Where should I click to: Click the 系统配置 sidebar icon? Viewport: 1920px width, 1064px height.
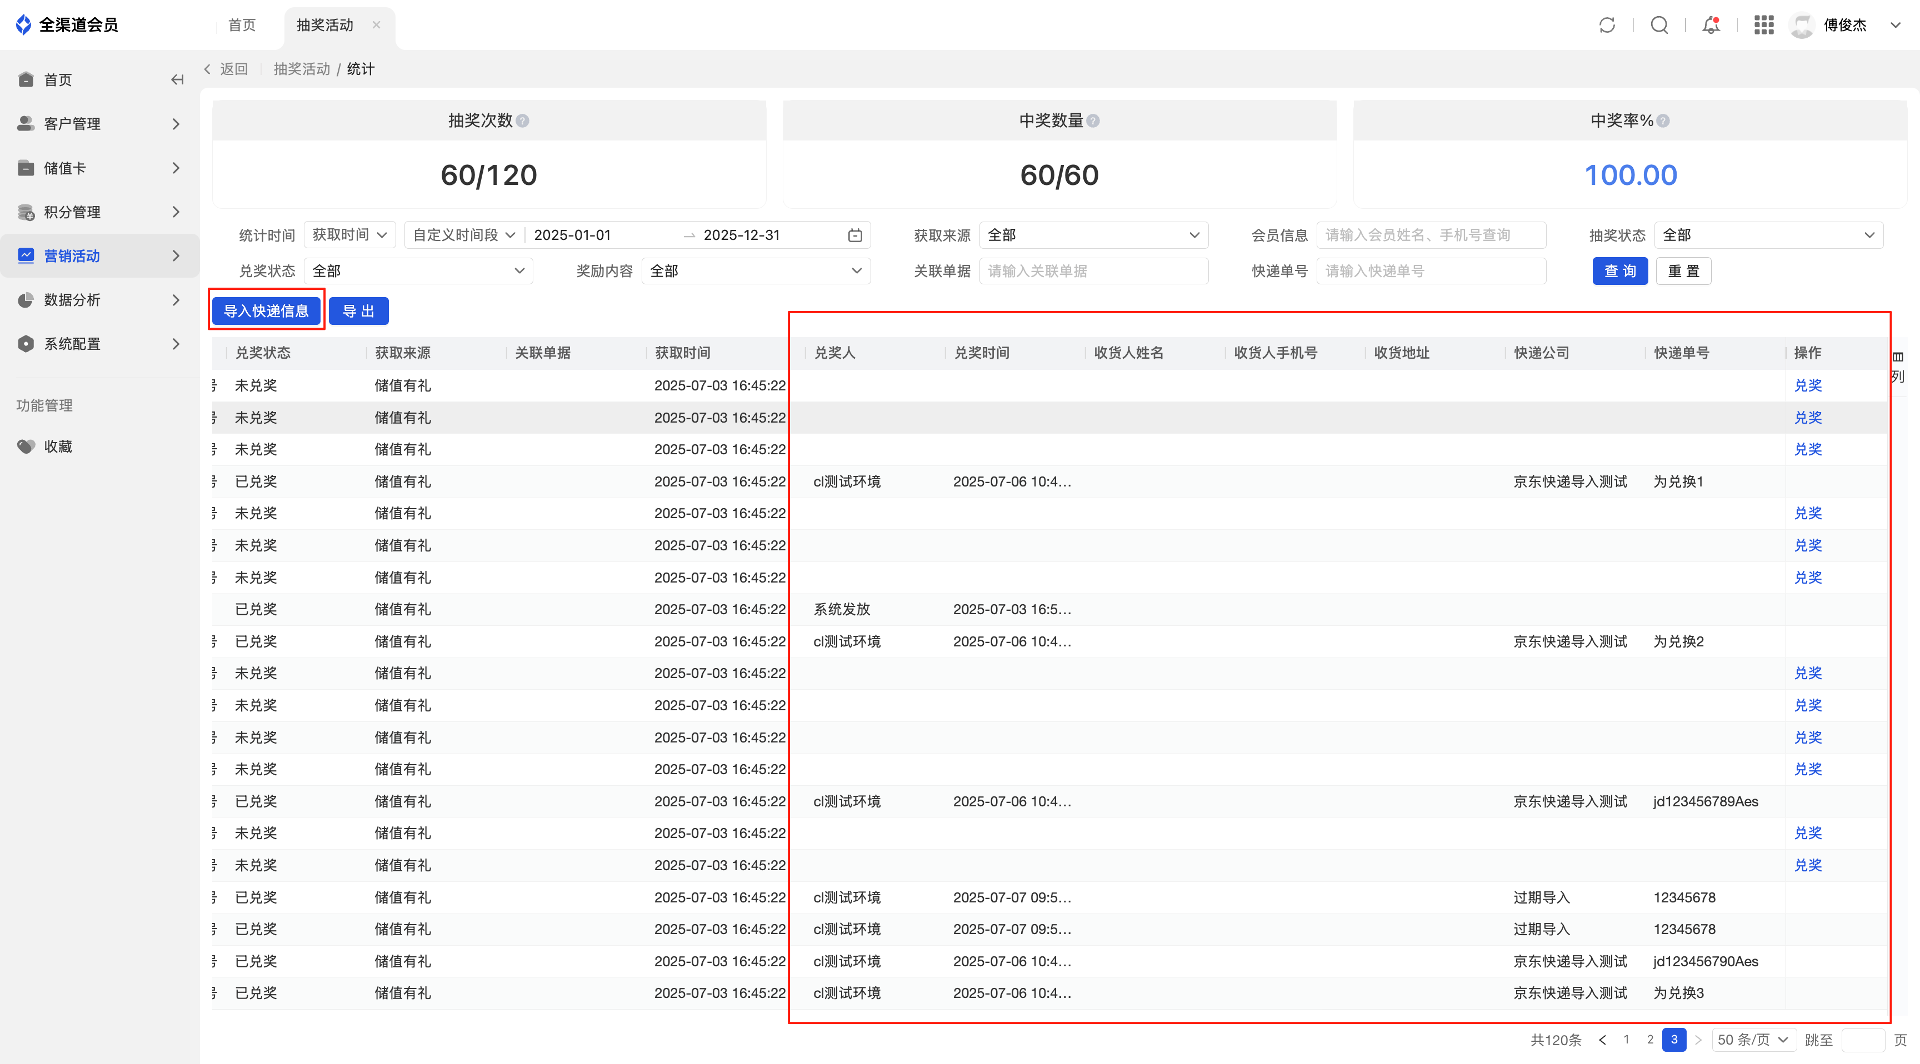26,344
